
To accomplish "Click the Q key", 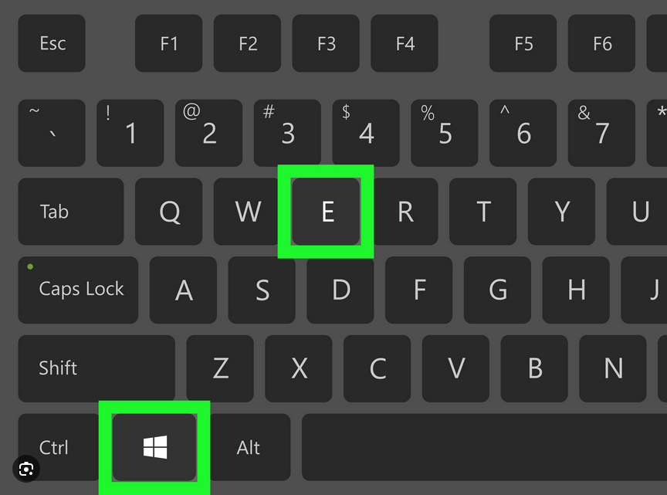I will pyautogui.click(x=169, y=211).
